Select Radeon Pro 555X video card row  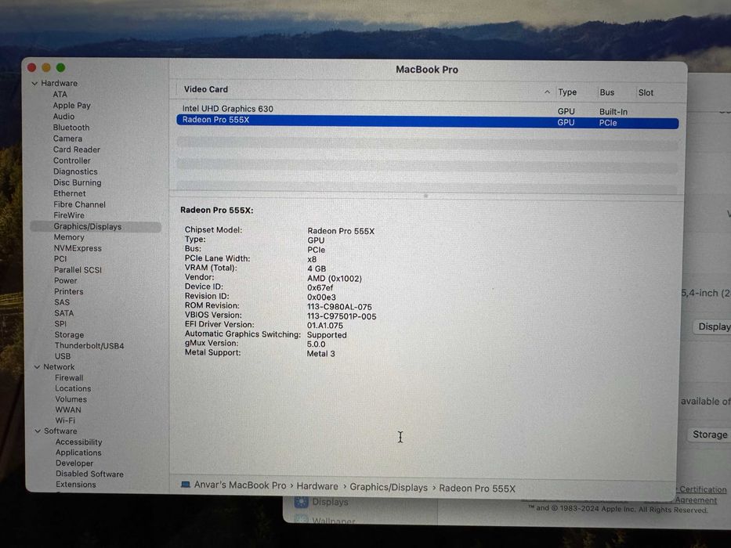pos(428,121)
